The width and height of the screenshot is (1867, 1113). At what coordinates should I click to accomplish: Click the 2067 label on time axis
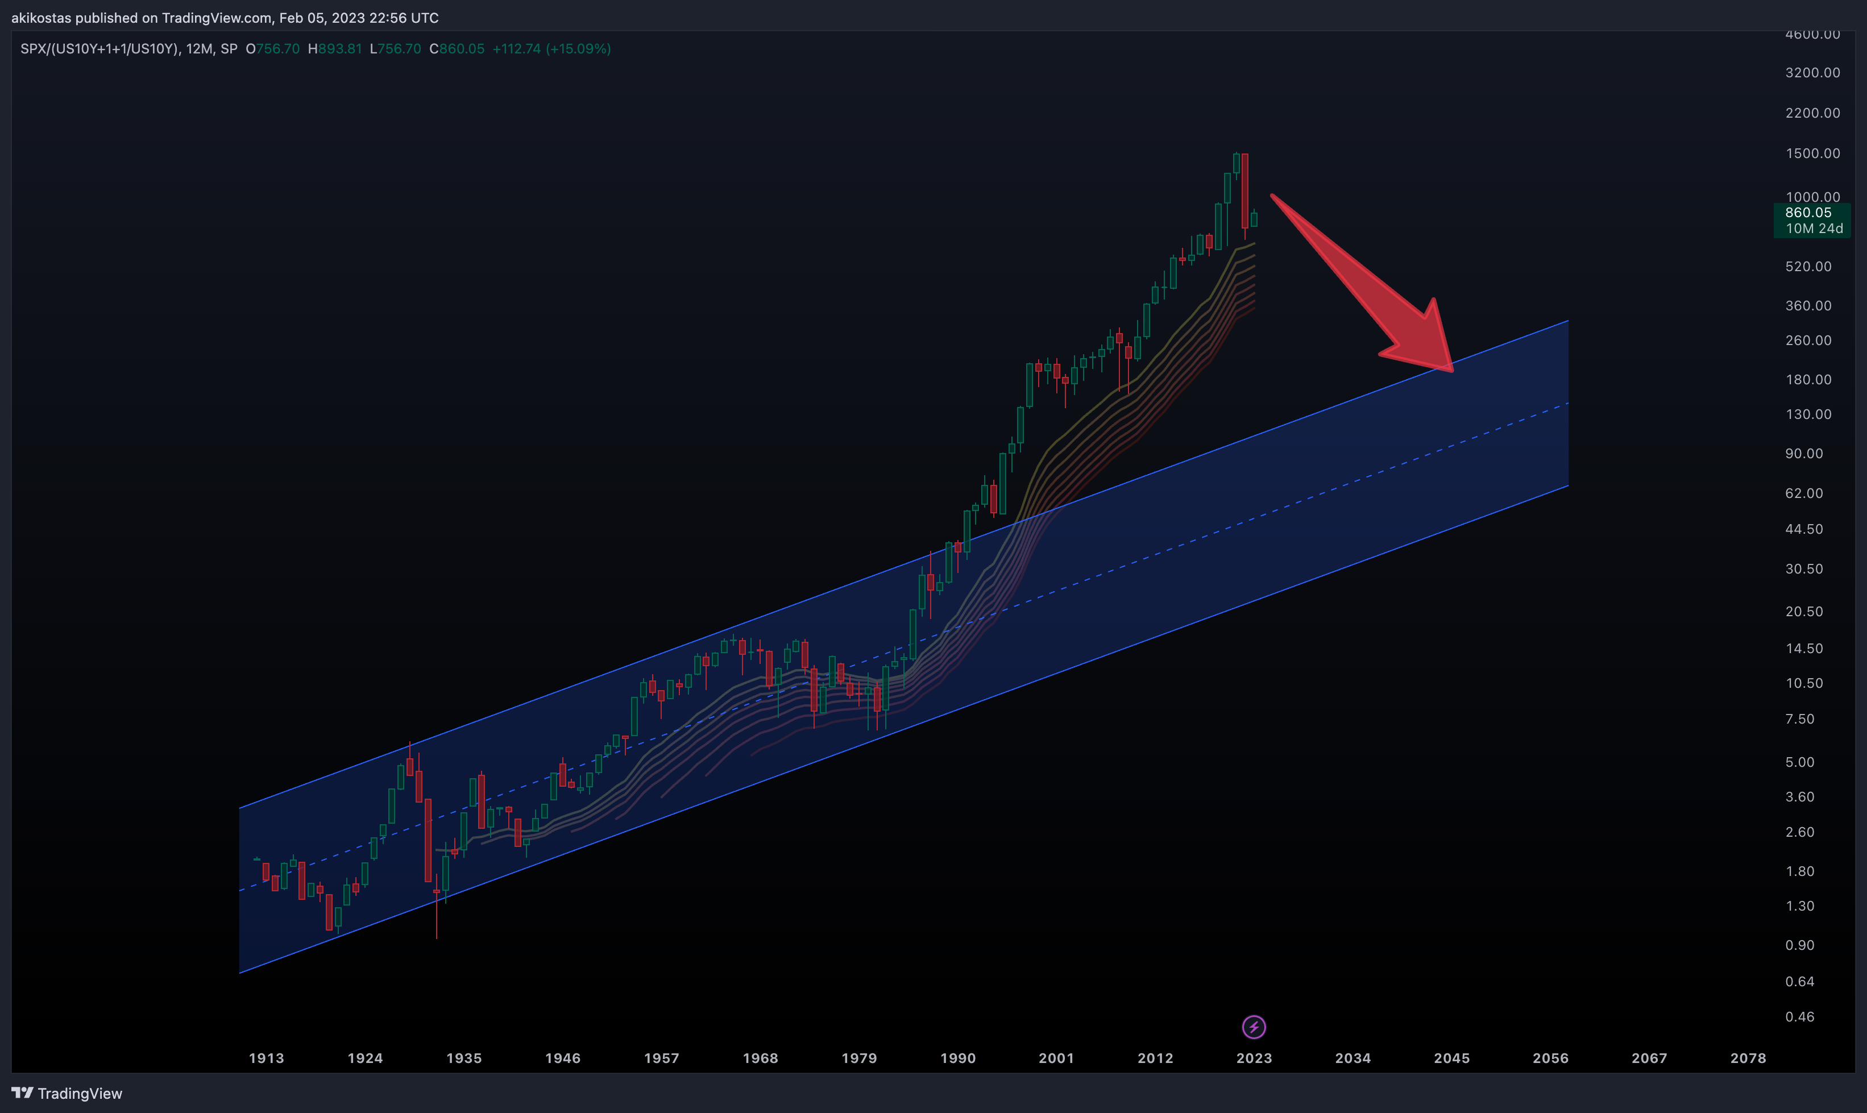click(1649, 1058)
